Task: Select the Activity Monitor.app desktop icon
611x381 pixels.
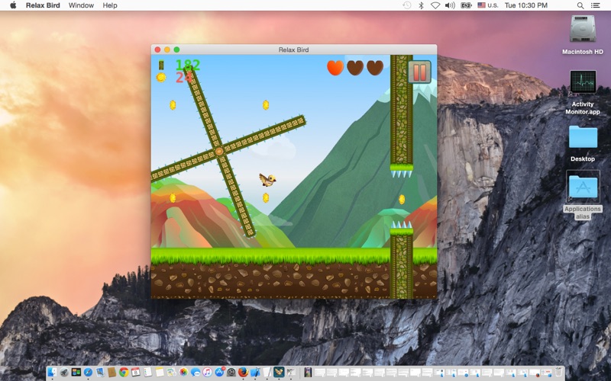Action: point(582,83)
